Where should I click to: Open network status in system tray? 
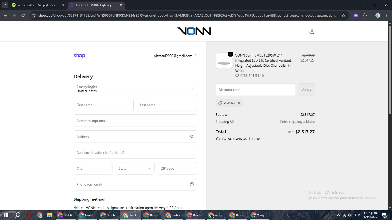pos(345,215)
